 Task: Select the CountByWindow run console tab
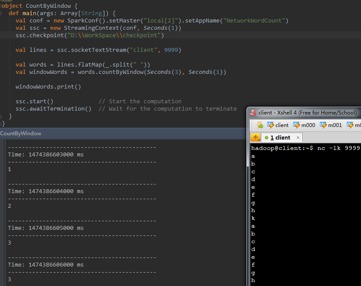[21, 133]
